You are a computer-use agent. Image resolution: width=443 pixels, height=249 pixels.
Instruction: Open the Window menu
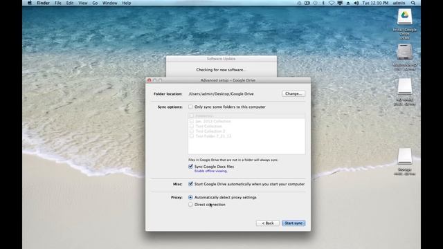click(109, 3)
